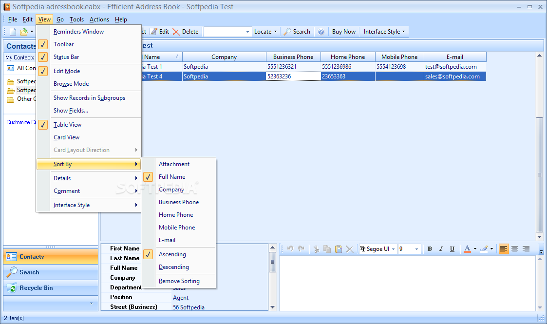Open the Go menu
Viewport: 547px width, 324px height.
click(60, 19)
